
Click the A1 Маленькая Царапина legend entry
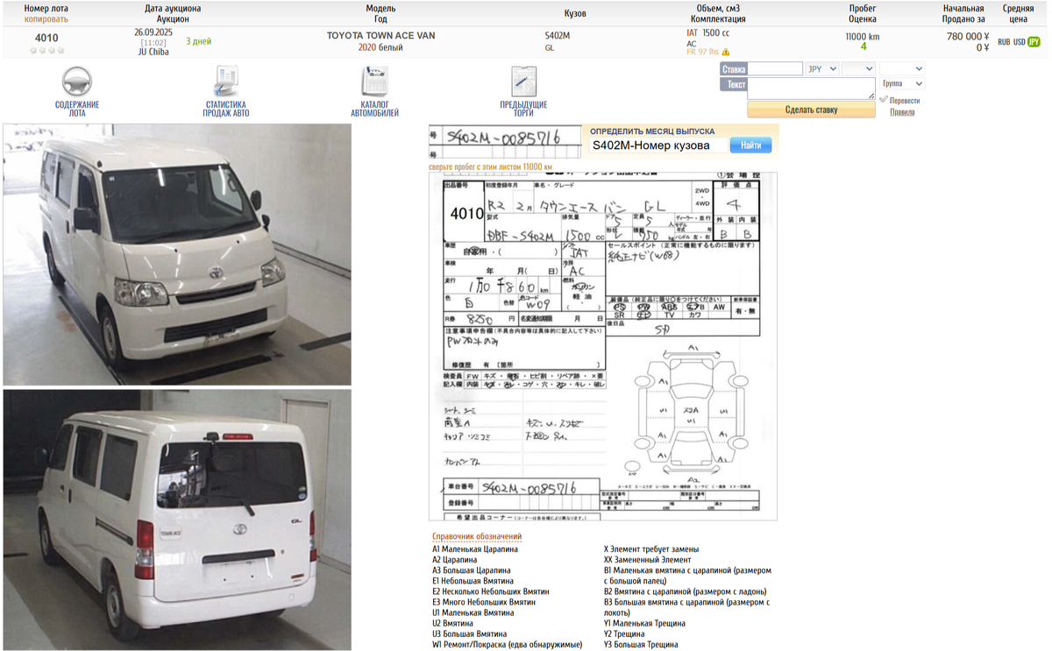pyautogui.click(x=475, y=549)
